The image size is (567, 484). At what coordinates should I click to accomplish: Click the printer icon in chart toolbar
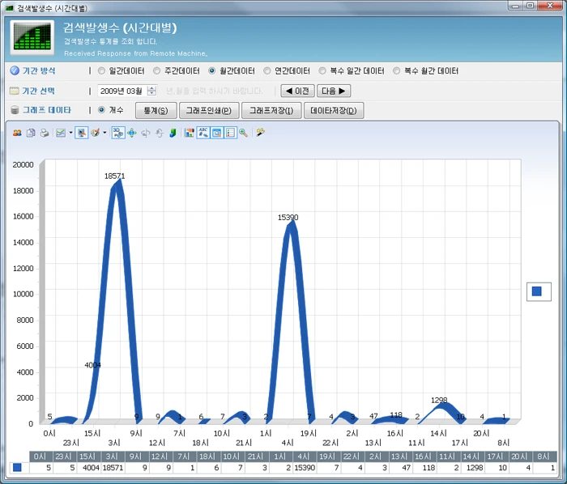pos(44,133)
